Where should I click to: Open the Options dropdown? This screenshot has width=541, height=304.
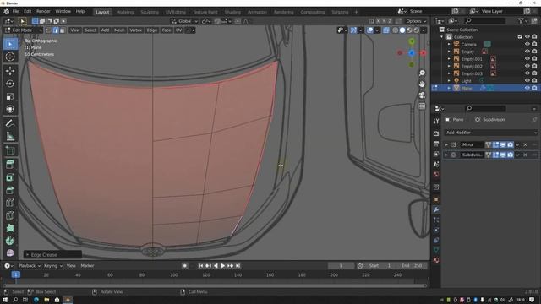click(416, 21)
